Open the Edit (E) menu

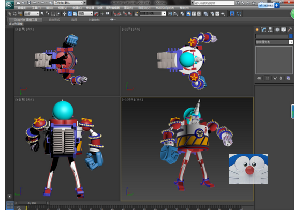22,8
